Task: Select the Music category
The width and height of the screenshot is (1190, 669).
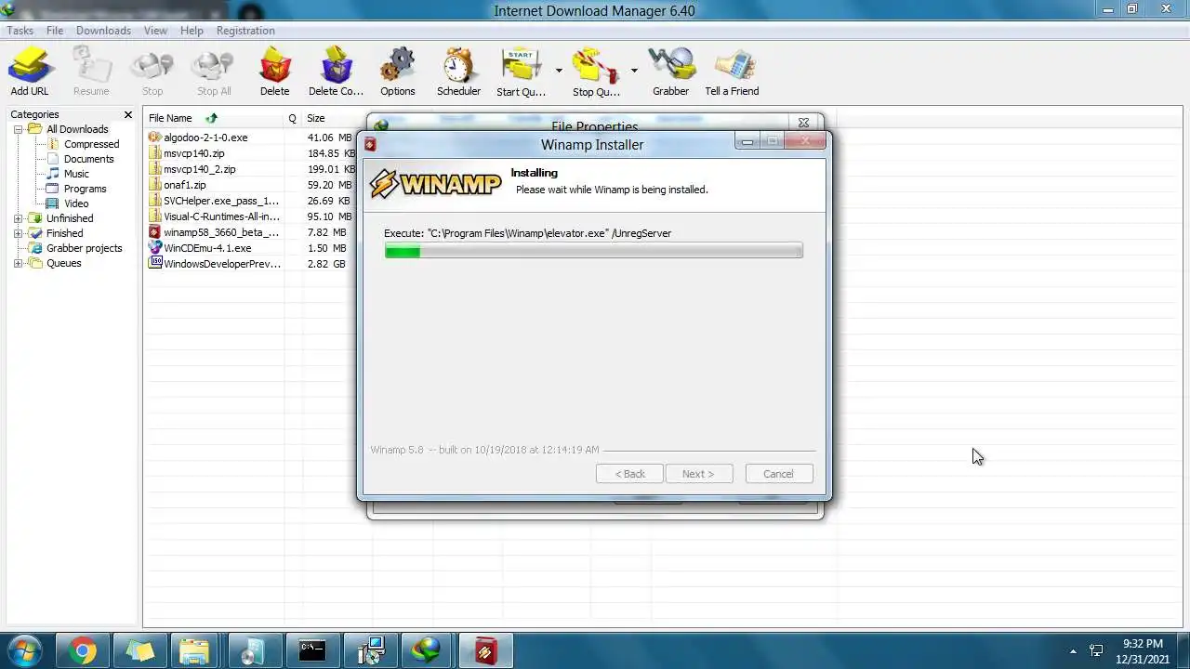Action: pos(76,174)
